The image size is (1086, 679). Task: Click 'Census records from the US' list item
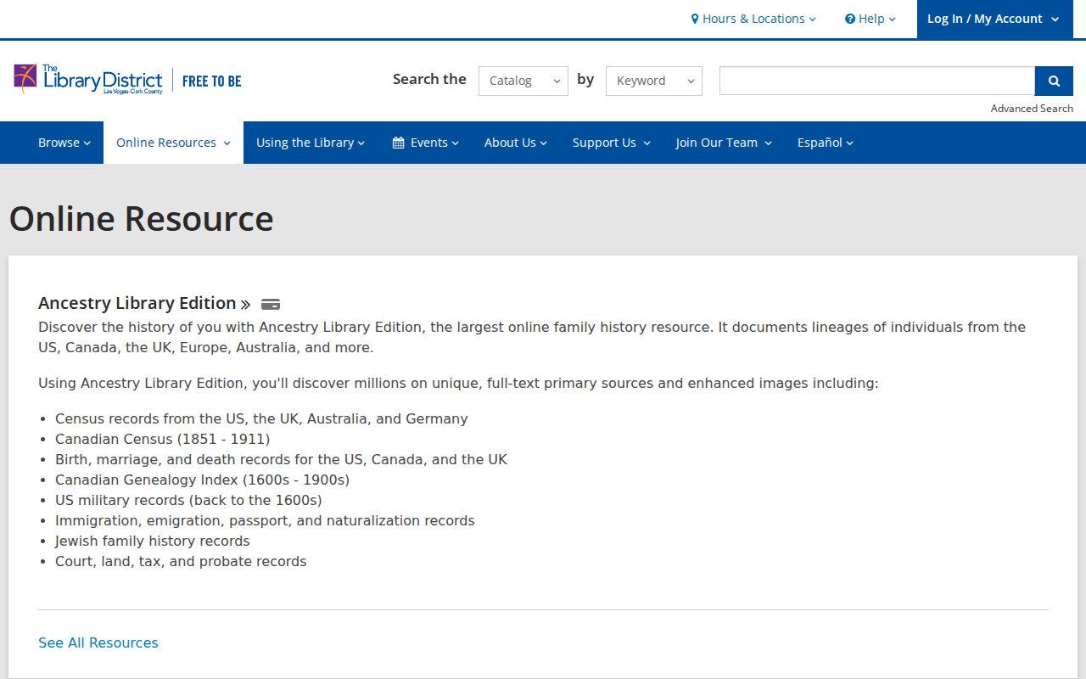[x=261, y=418]
